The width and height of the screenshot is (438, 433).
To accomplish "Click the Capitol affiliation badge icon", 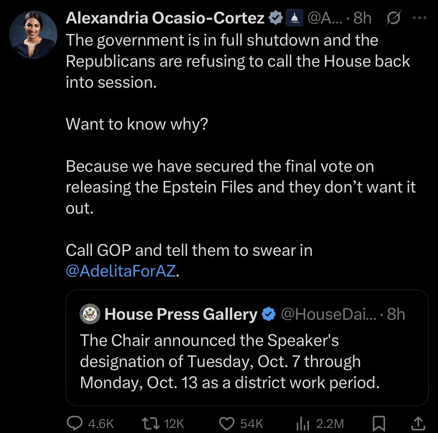I will coord(294,18).
